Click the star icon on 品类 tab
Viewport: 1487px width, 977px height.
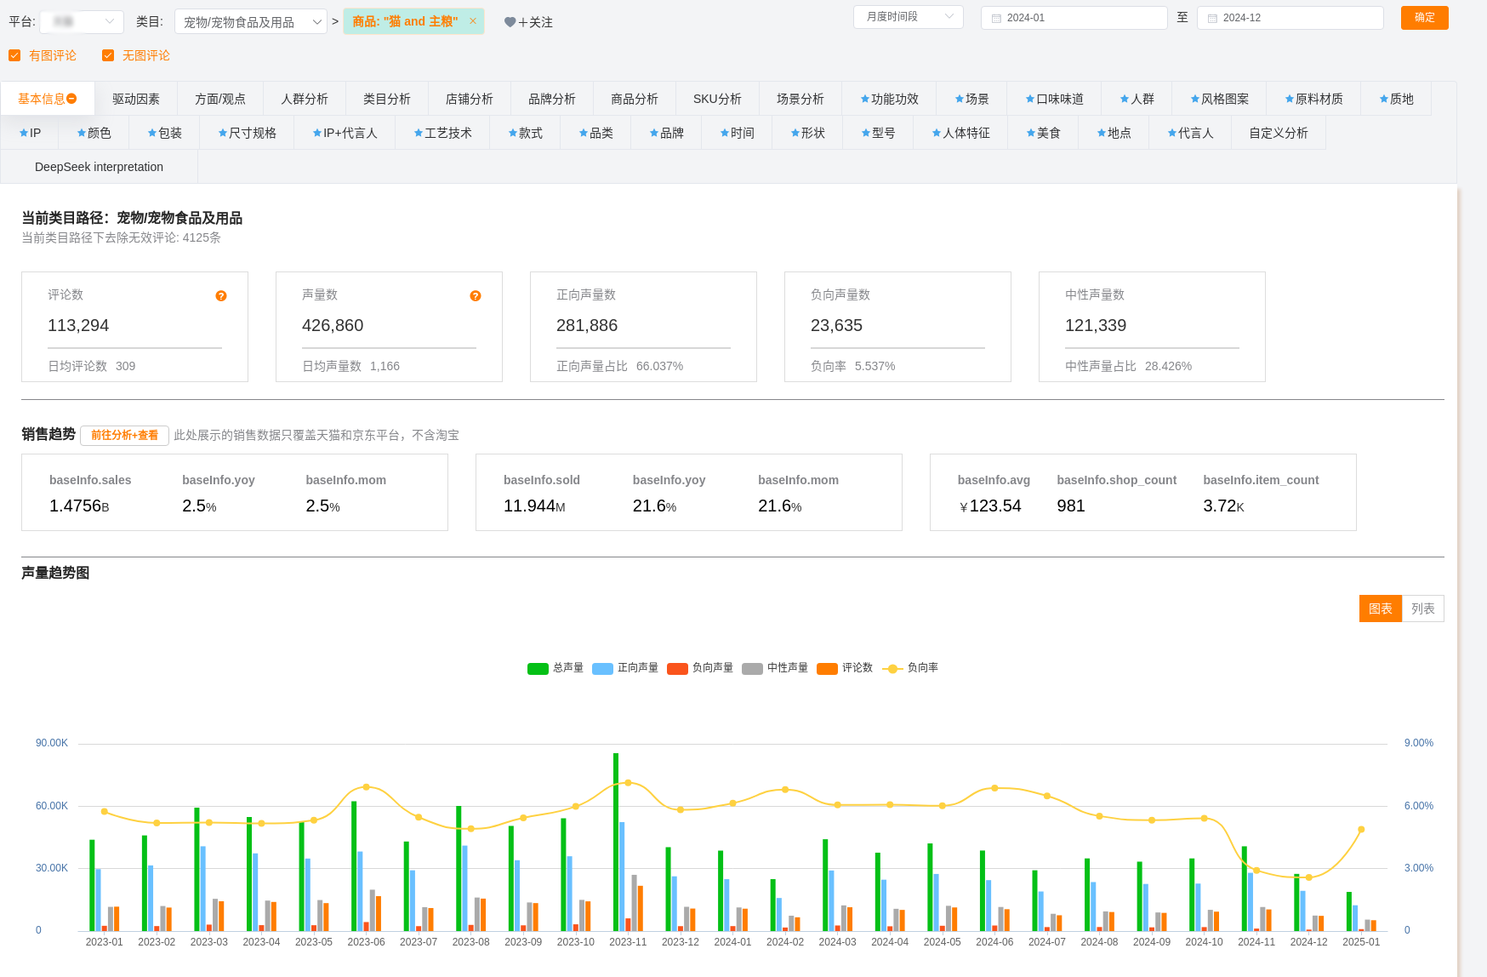point(584,134)
